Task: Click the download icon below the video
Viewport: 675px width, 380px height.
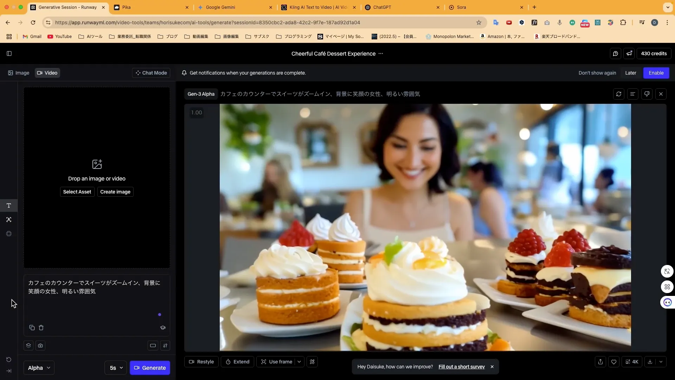Action: point(650,362)
